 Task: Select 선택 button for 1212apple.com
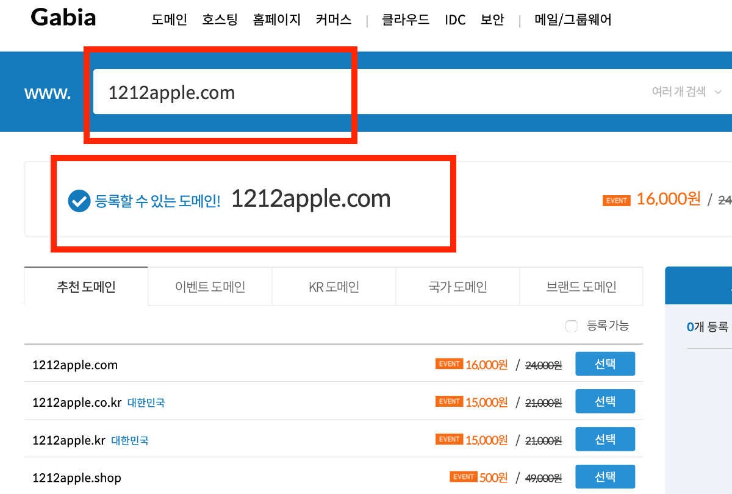(x=605, y=364)
